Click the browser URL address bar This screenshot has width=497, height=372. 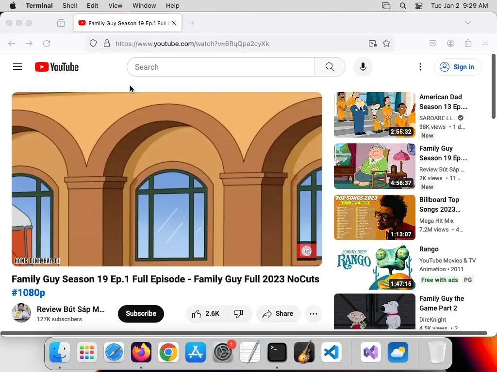pos(239,44)
